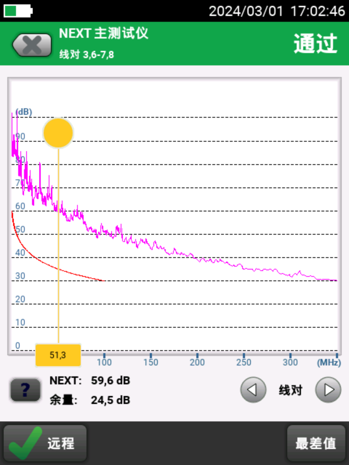349x465 pixels.
Task: Tap the 线对 label between the arrows
Action: [x=290, y=390]
